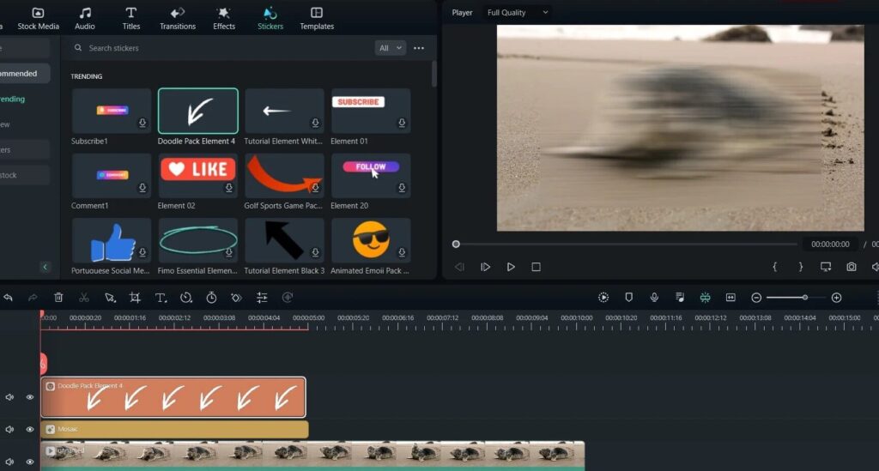Select the Mosaic clip on timeline
Screen dimensions: 879x471
[174, 430]
